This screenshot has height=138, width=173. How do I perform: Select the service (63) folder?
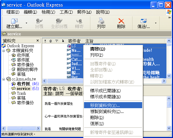click(x=23, y=89)
